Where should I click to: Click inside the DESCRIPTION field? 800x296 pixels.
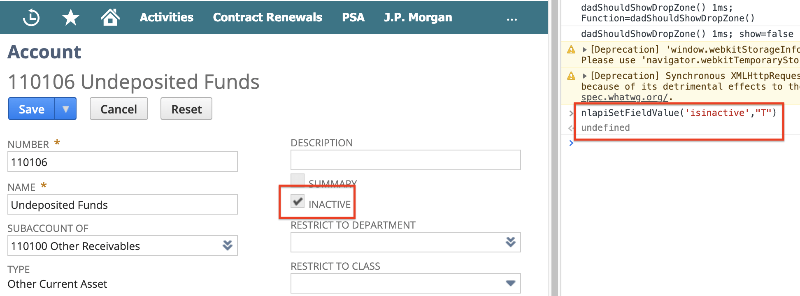pyautogui.click(x=405, y=160)
